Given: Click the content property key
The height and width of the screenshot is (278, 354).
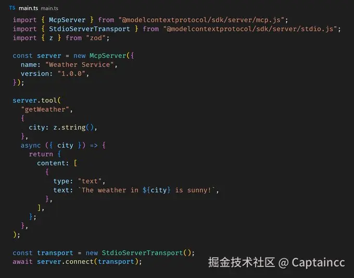Looking at the screenshot, I should [x=51, y=163].
